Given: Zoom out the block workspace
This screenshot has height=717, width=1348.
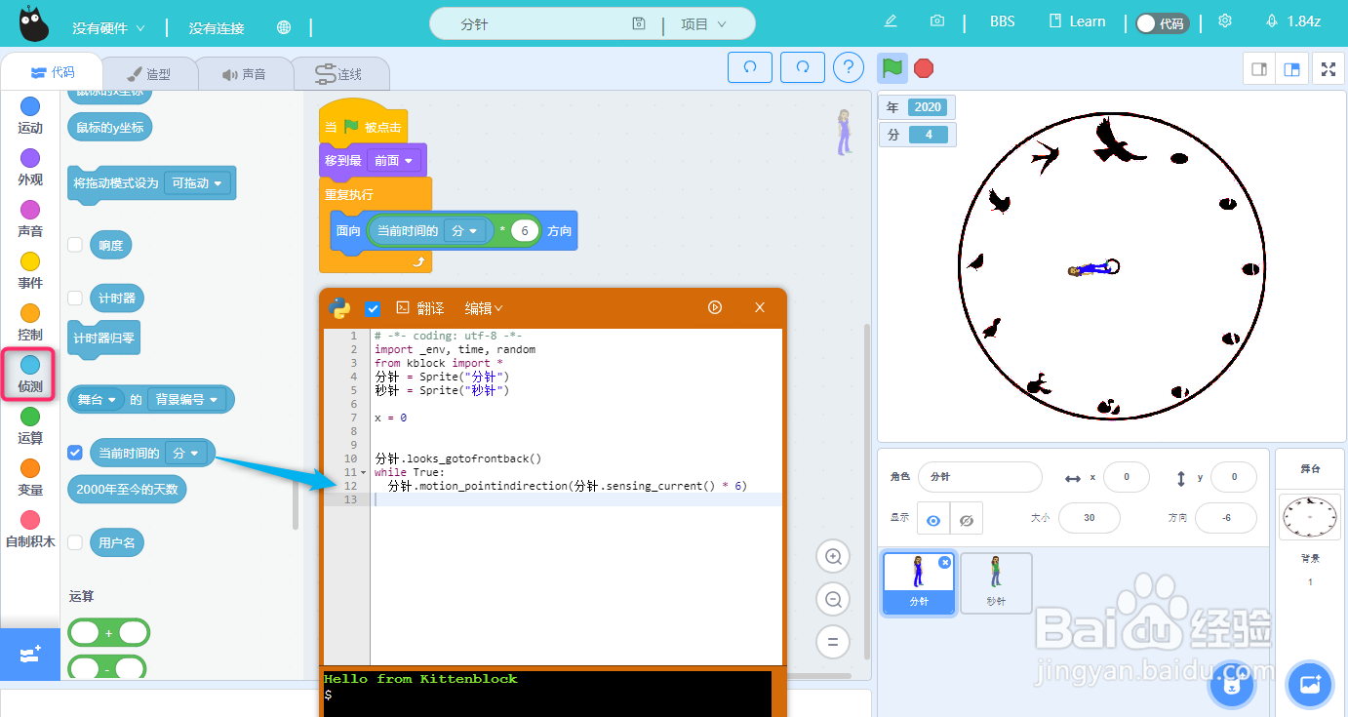Looking at the screenshot, I should point(833,599).
